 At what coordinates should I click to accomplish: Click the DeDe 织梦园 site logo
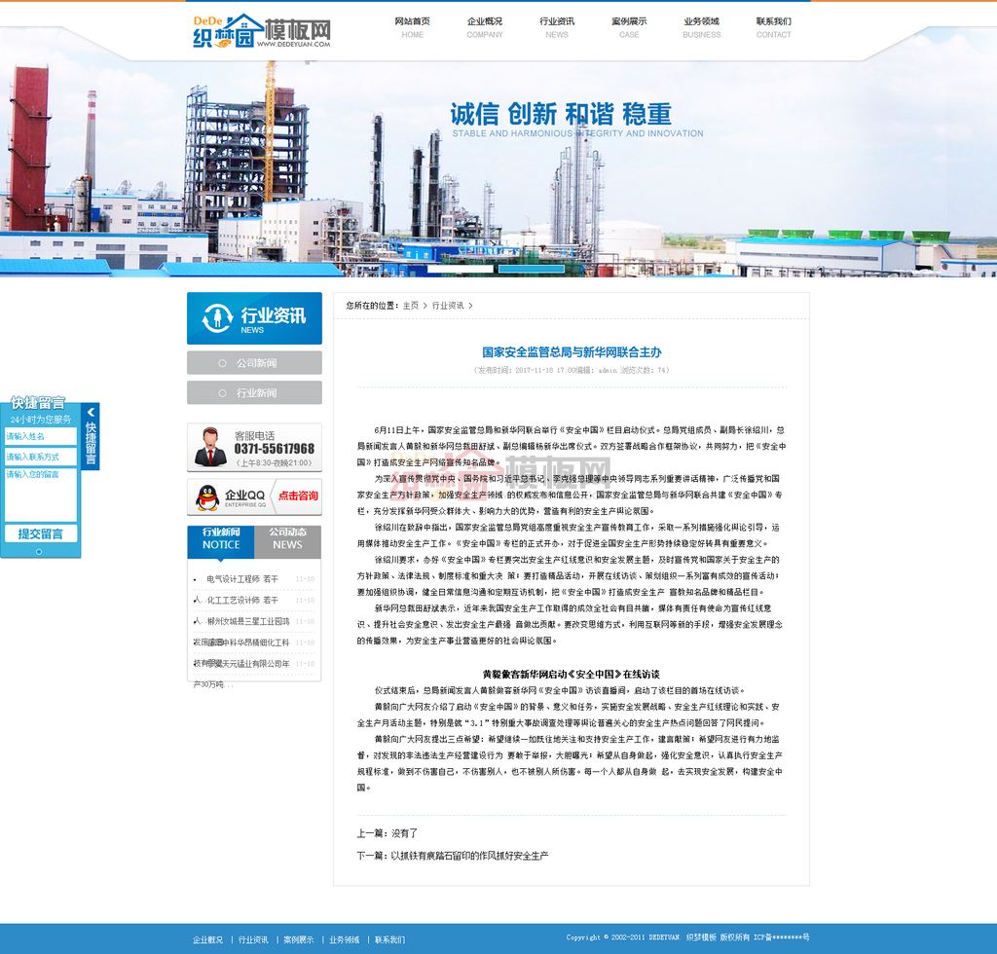tap(261, 30)
